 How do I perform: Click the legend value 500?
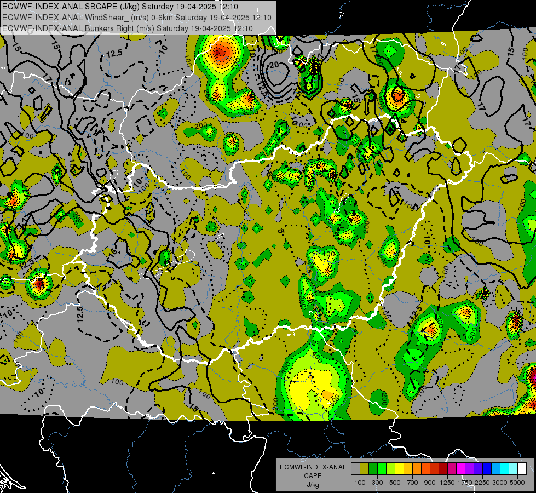click(395, 483)
